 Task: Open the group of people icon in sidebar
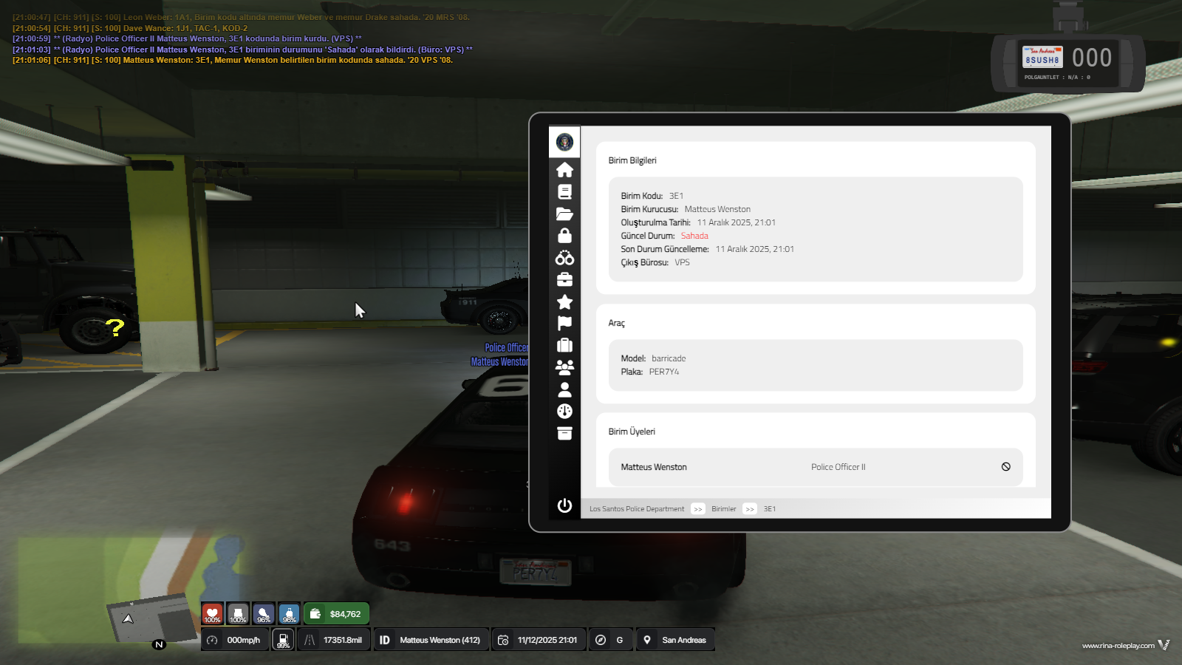point(564,367)
